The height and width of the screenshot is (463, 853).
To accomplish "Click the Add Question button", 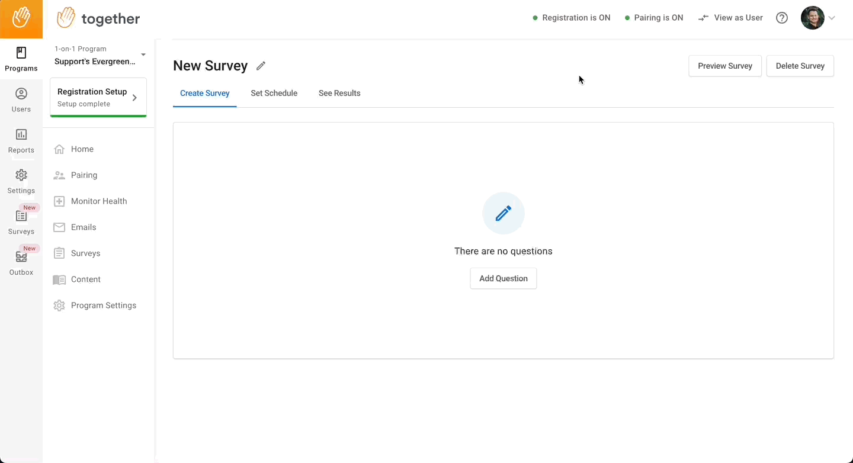I will [x=504, y=278].
